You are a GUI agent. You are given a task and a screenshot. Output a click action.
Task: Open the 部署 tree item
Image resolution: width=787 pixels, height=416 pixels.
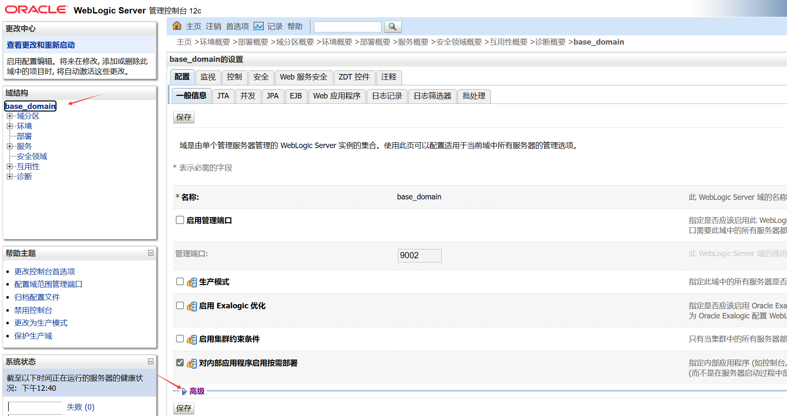click(24, 136)
